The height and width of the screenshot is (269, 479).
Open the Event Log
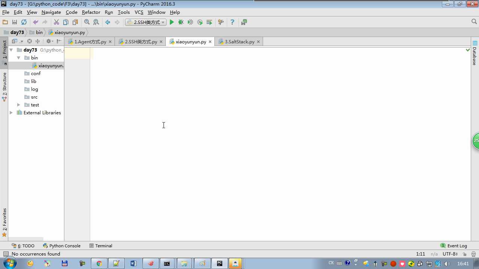tap(454, 246)
